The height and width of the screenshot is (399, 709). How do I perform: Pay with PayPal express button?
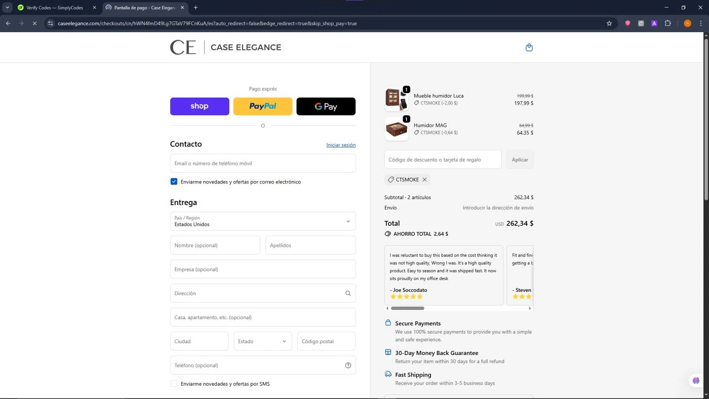coord(263,106)
